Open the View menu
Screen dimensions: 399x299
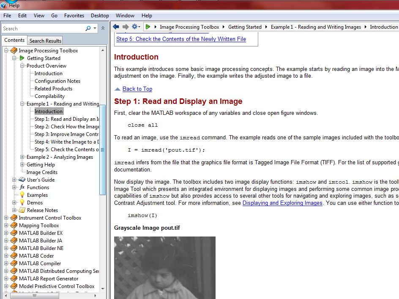[39, 16]
